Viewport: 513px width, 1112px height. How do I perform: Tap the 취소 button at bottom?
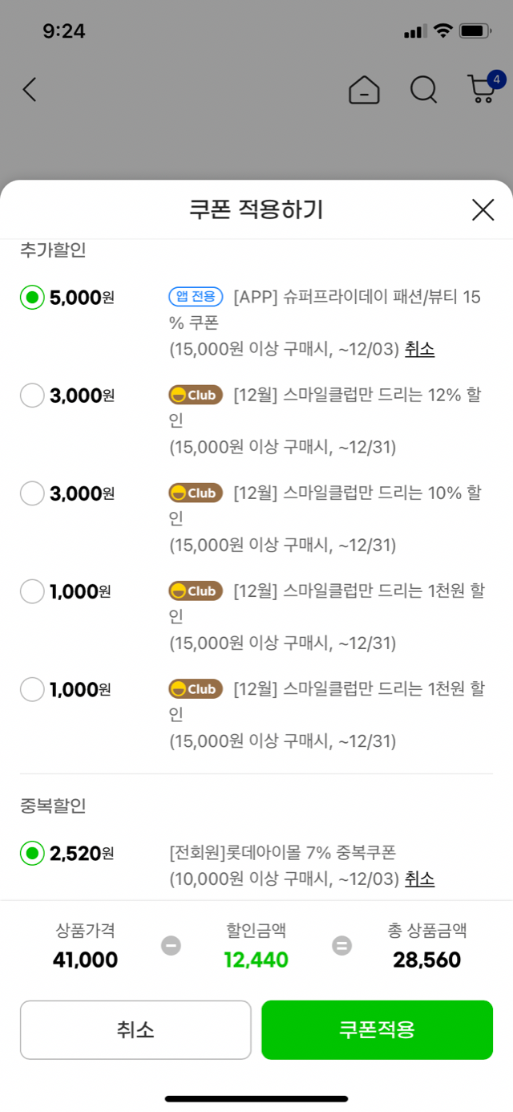coord(135,1030)
